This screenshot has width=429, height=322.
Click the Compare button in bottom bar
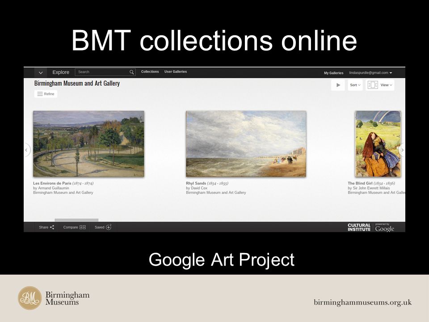[75, 227]
